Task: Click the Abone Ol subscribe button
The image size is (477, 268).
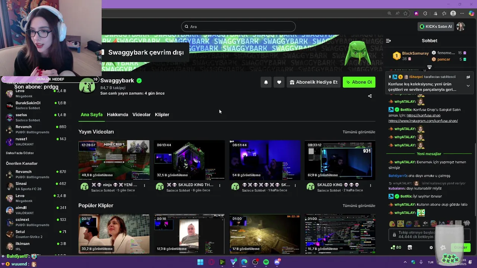Action: point(359,82)
